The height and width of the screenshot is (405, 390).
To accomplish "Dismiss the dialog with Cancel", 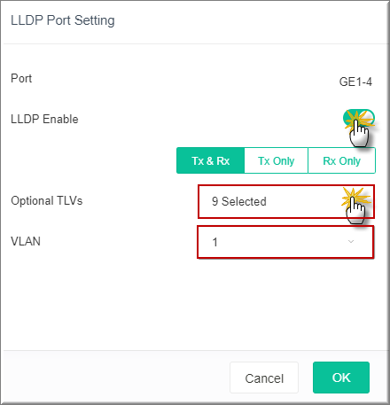I will click(x=264, y=378).
